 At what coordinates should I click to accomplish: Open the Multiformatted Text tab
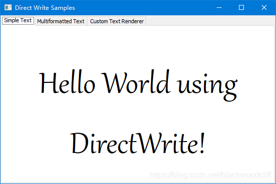61,21
